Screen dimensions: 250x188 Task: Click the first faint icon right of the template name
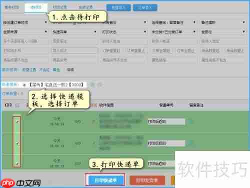coord(92,85)
